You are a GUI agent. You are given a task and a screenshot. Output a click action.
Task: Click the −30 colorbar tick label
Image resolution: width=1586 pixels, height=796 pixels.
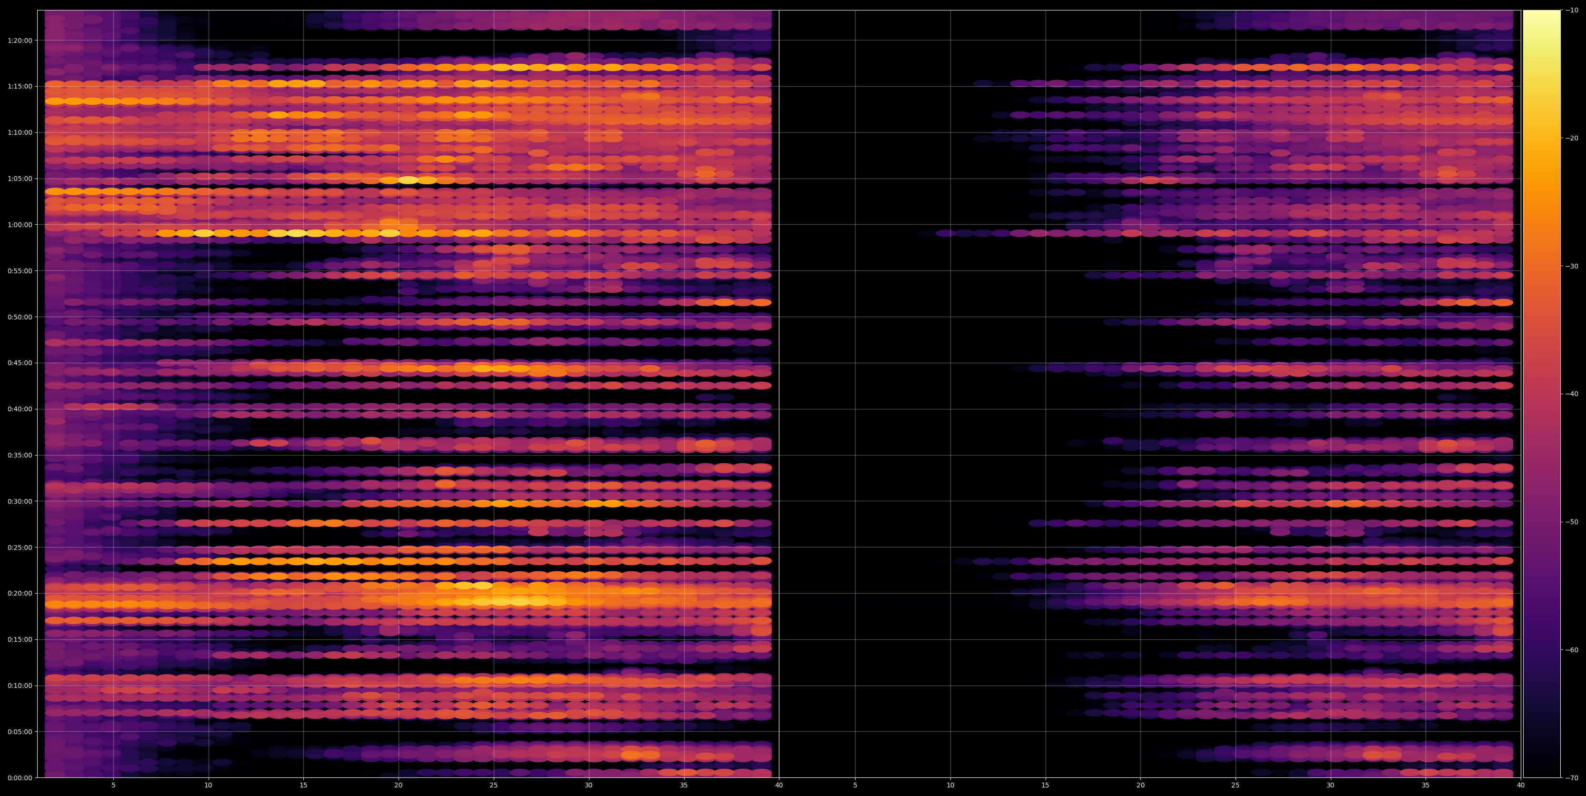(x=1572, y=266)
